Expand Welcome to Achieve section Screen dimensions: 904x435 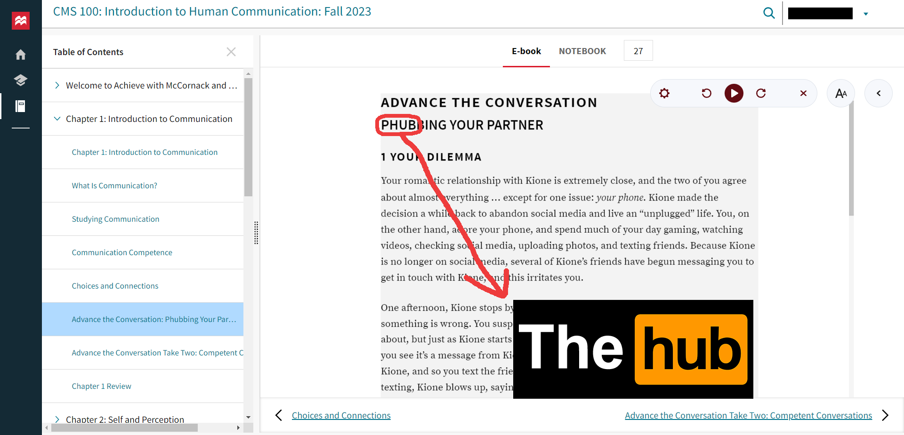click(57, 85)
